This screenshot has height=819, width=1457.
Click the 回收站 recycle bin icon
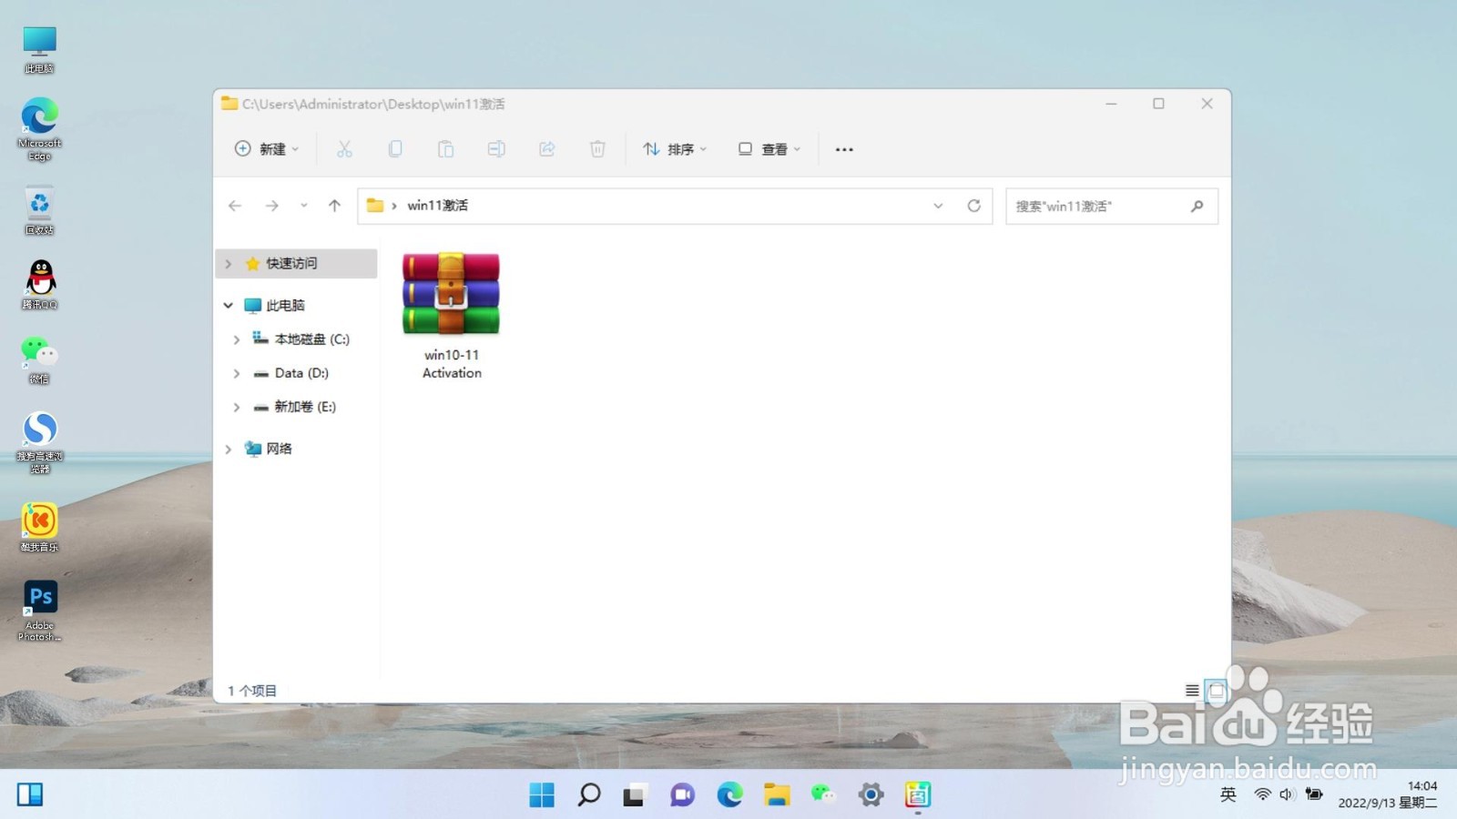coord(39,210)
